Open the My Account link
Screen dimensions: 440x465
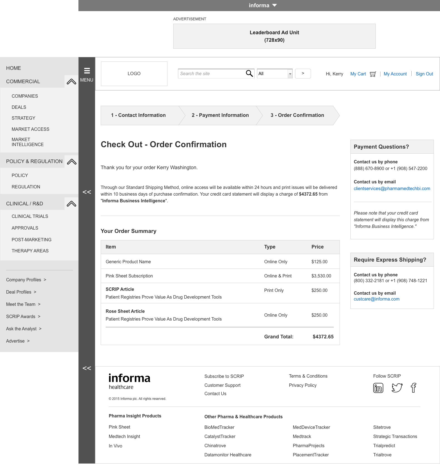coord(395,74)
